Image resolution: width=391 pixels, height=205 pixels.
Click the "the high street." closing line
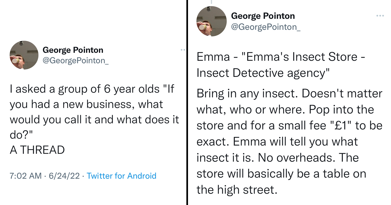[x=237, y=189]
